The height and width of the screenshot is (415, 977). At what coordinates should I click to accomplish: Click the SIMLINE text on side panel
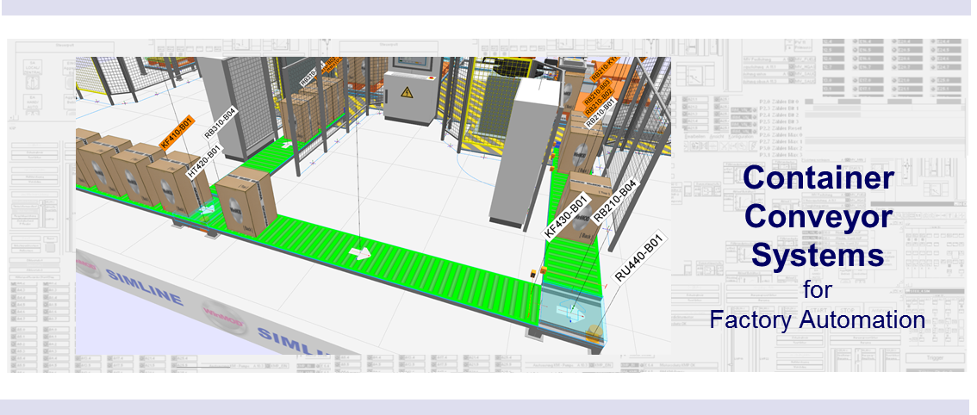(144, 288)
